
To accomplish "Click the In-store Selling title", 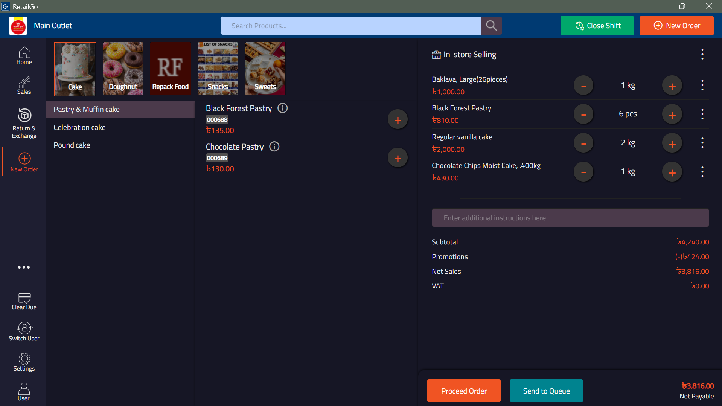I will (x=470, y=55).
